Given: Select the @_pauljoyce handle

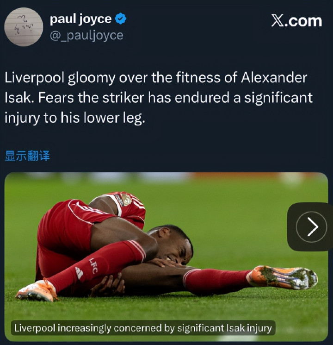Looking at the screenshot, I should (x=86, y=36).
